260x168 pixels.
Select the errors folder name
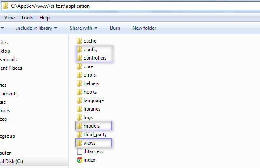[90, 75]
